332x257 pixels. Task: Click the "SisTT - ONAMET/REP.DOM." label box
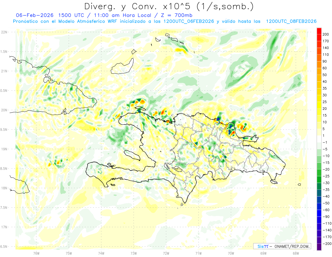[x=282, y=246]
